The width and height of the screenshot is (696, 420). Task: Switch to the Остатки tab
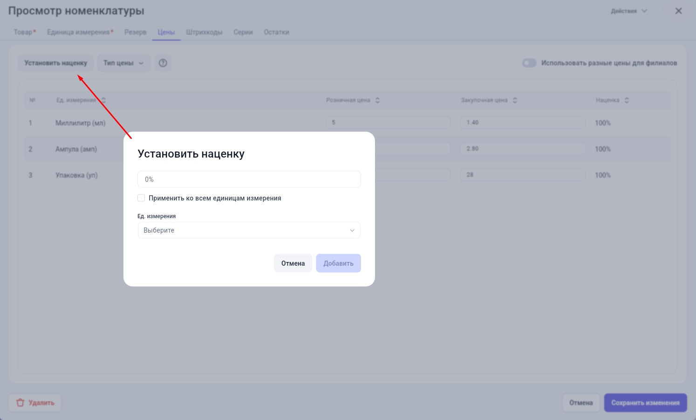coord(276,32)
